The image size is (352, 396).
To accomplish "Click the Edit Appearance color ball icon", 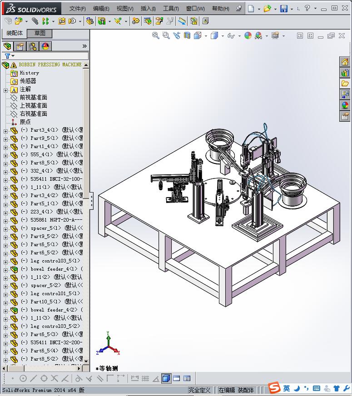I will [x=248, y=35].
